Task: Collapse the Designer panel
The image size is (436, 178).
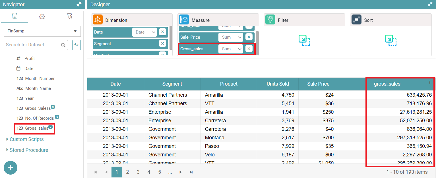Action: pyautogui.click(x=430, y=4)
